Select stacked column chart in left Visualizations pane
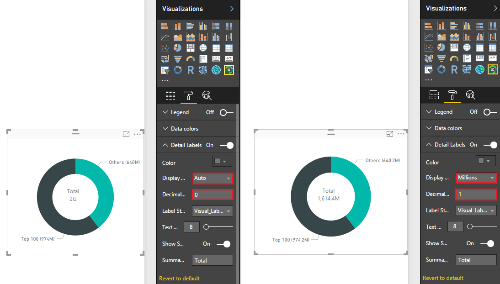The height and width of the screenshot is (284, 500). [x=178, y=26]
